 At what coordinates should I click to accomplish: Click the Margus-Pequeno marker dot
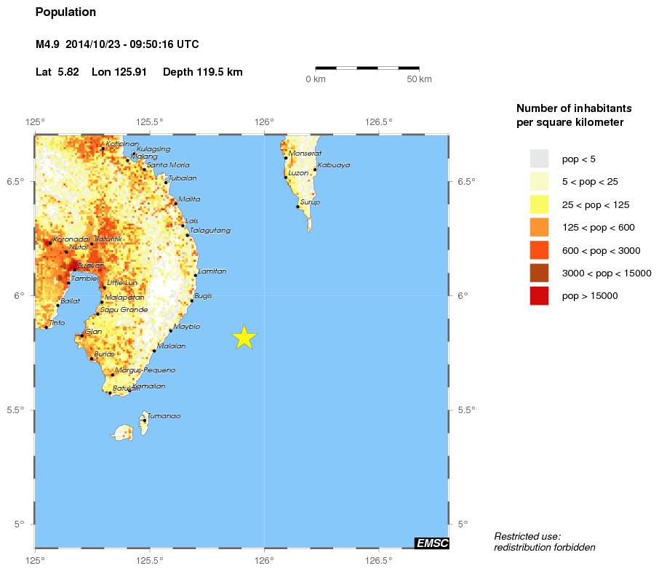[113, 375]
